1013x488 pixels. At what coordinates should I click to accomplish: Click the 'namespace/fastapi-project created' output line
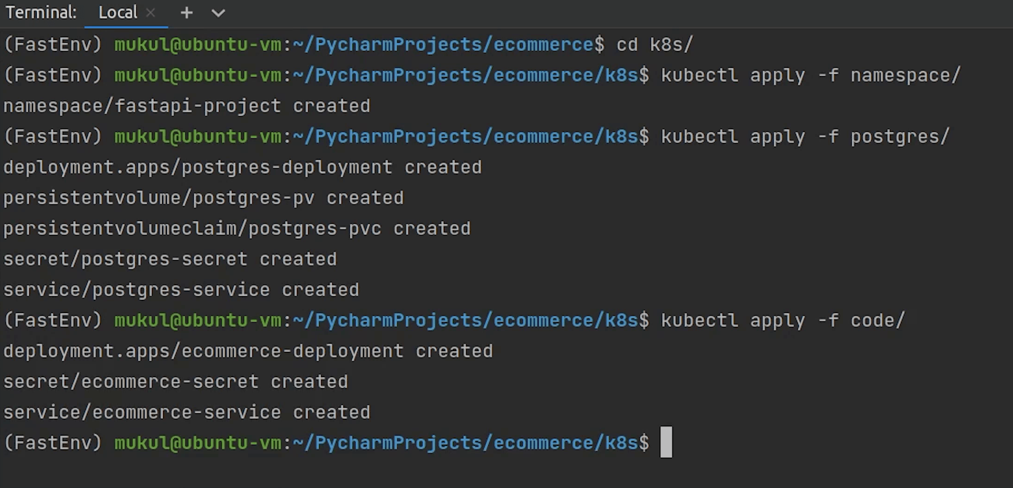pyautogui.click(x=187, y=106)
